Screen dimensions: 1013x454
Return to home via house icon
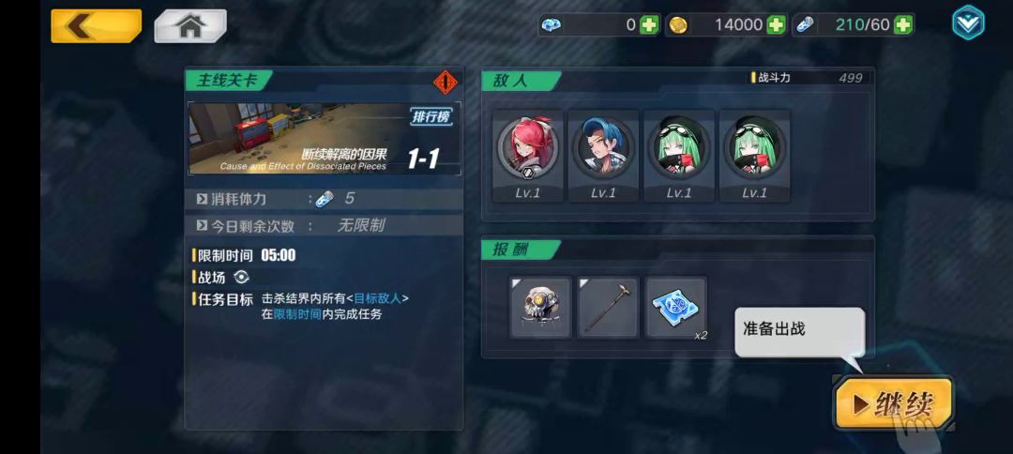[x=189, y=26]
